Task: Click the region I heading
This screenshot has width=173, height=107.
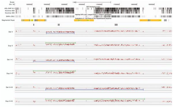Action: tap(34, 25)
